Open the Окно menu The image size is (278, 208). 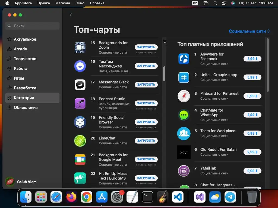(x=80, y=3)
